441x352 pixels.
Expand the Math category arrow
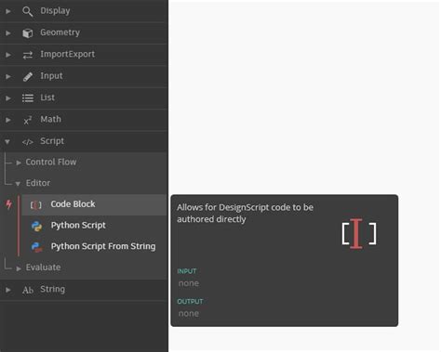click(x=8, y=120)
